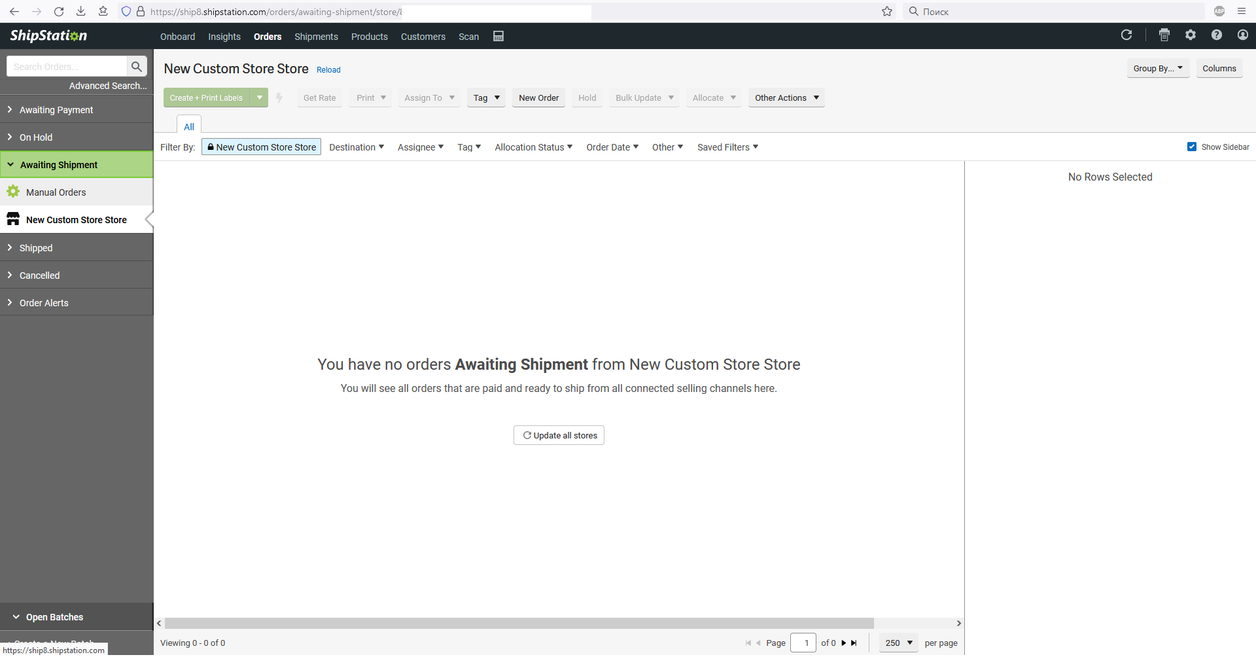Click the horizontal scrollbar of the grid
This screenshot has height=657, width=1256.
point(519,624)
